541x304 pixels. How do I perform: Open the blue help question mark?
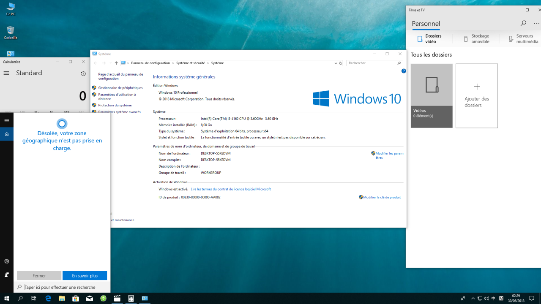click(404, 71)
